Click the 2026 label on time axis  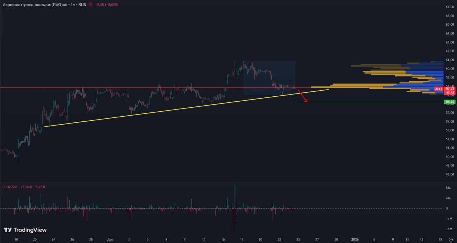(355, 239)
